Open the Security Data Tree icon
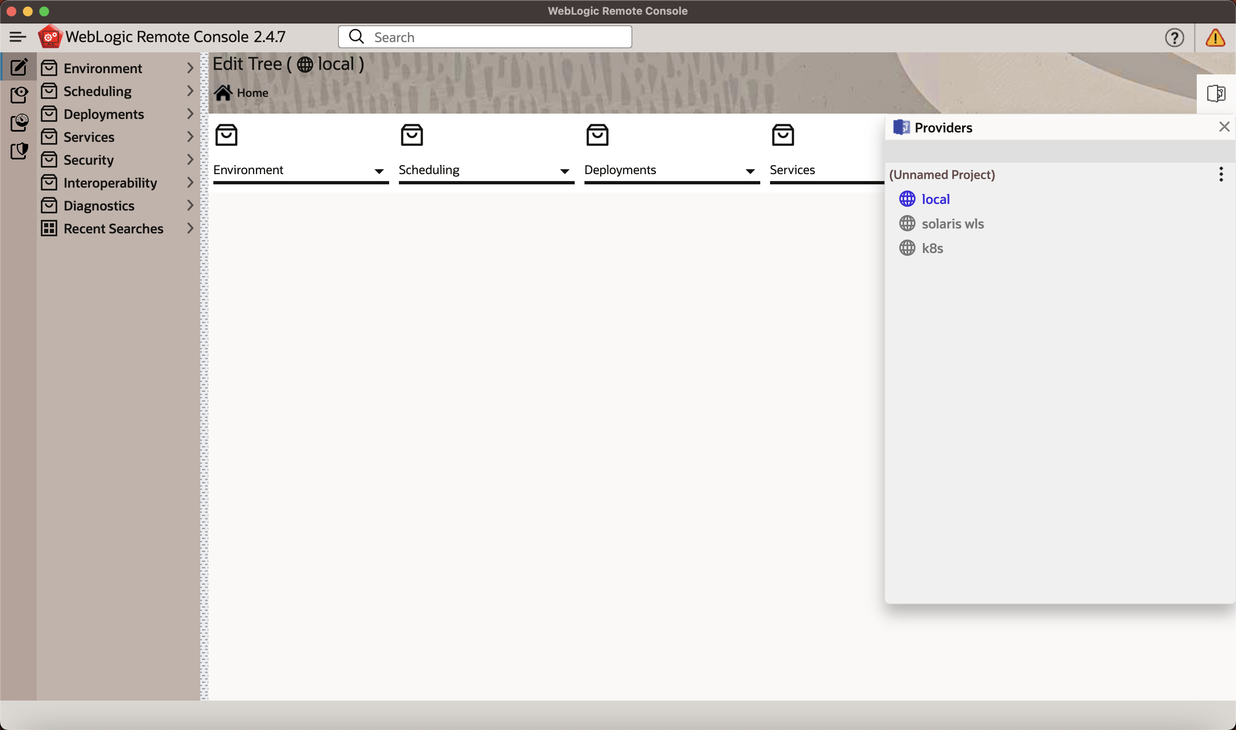The image size is (1236, 730). 19,150
